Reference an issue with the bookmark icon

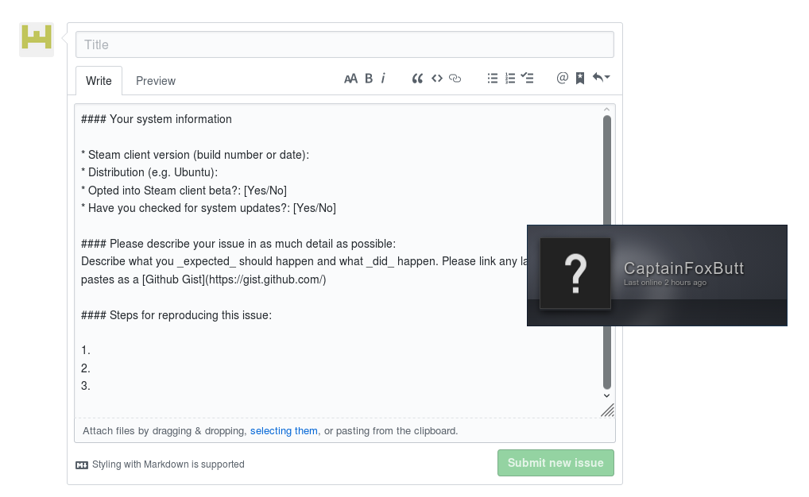pos(580,79)
